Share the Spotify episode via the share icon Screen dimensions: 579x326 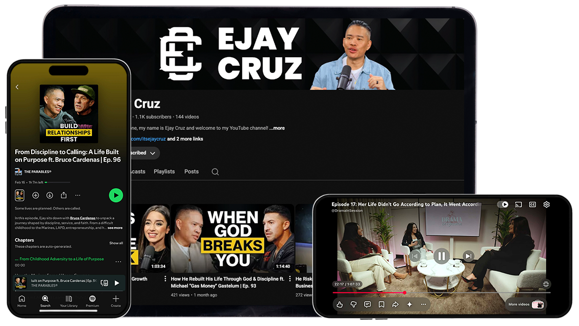coord(64,195)
